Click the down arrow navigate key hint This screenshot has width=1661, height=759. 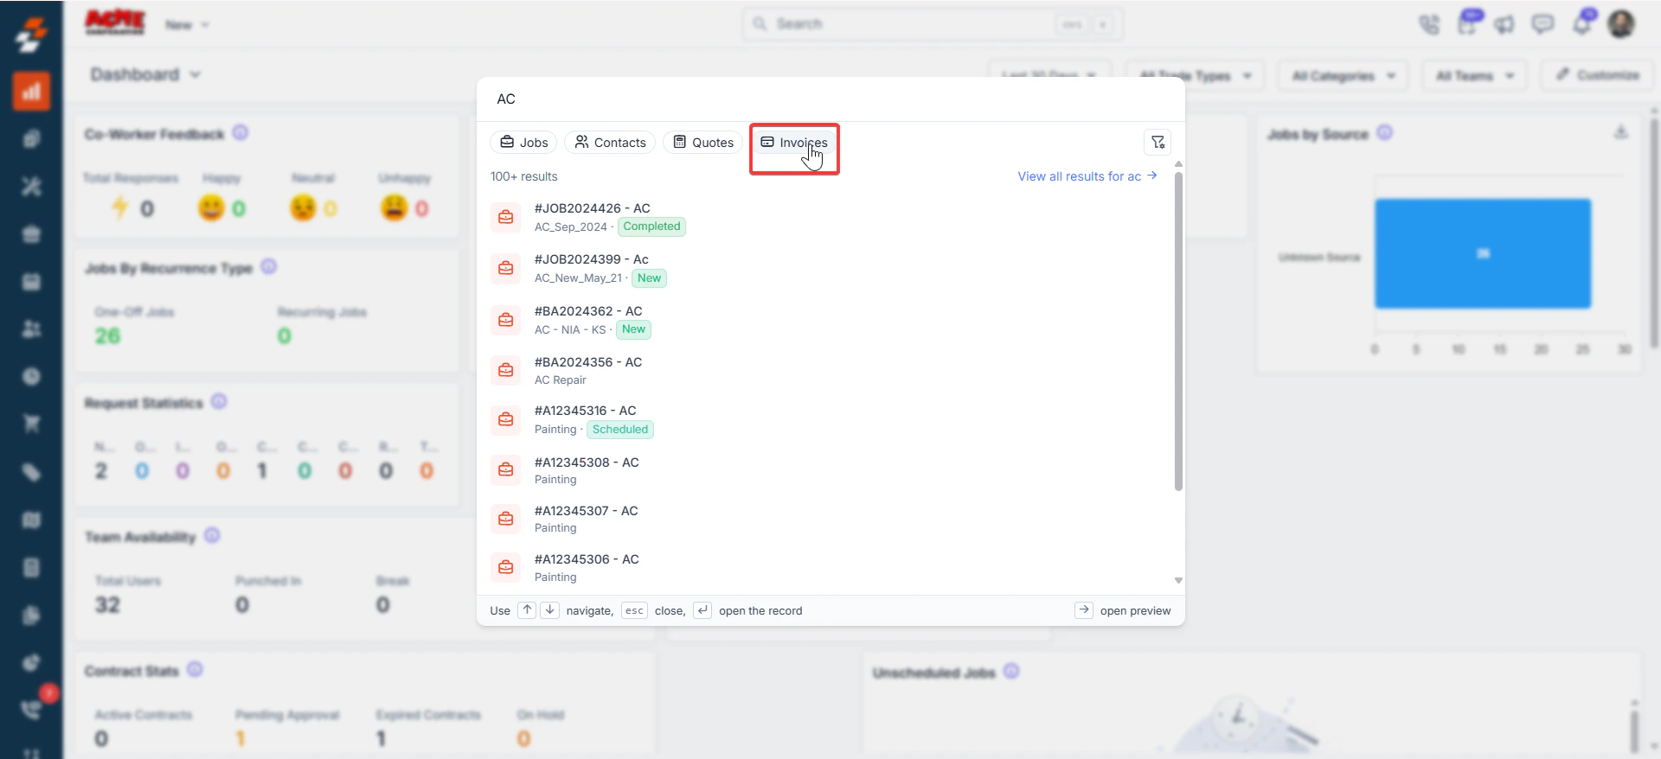tap(549, 610)
